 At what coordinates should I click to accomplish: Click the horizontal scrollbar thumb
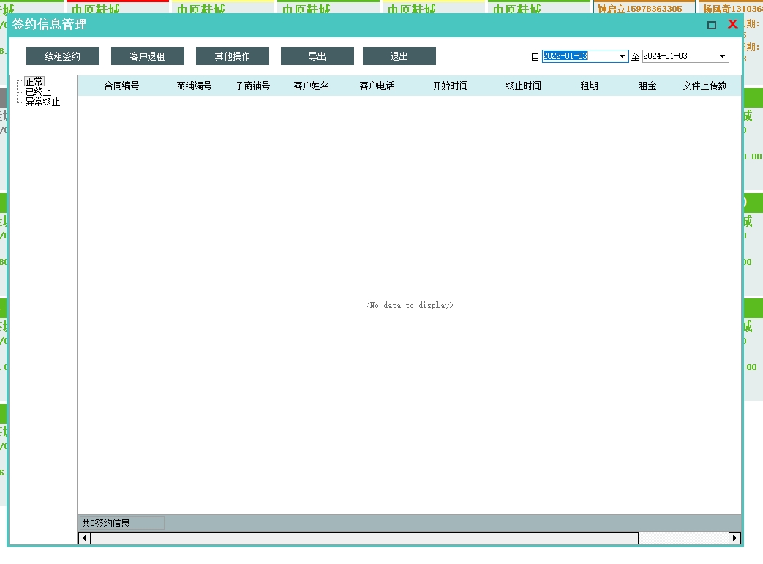[364, 538]
